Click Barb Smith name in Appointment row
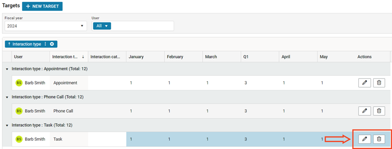 (x=35, y=83)
